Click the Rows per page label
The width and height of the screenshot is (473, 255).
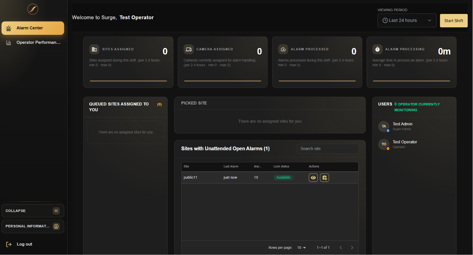click(280, 248)
